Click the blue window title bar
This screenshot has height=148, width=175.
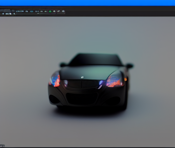87,3
